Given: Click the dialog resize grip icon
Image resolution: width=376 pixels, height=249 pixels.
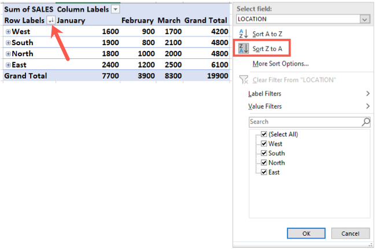Looking at the screenshot, I should 371,245.
